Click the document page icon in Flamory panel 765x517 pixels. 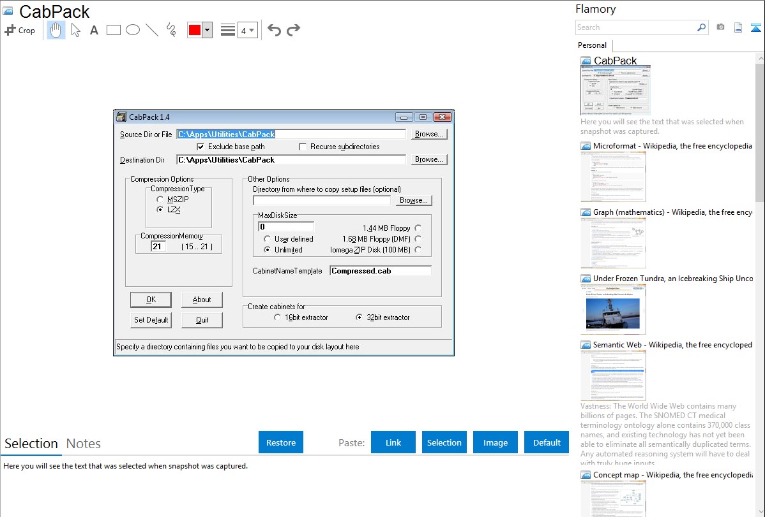738,27
